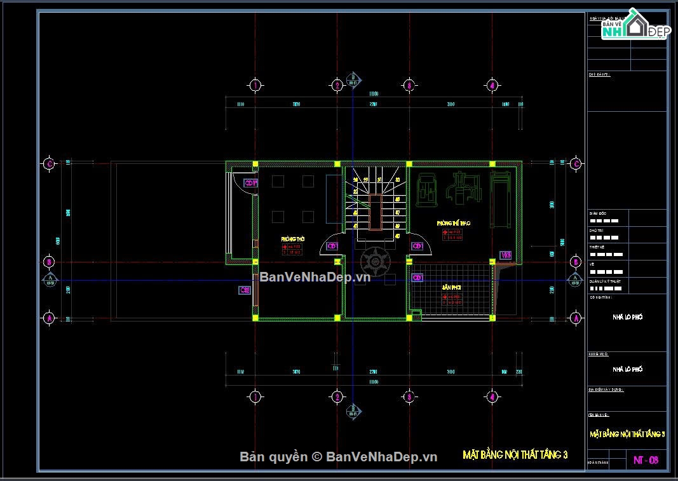Viewport: 678px width, 481px height.
Task: Select the PHÒNG THỂ THAO room label
Action: pyautogui.click(x=453, y=224)
